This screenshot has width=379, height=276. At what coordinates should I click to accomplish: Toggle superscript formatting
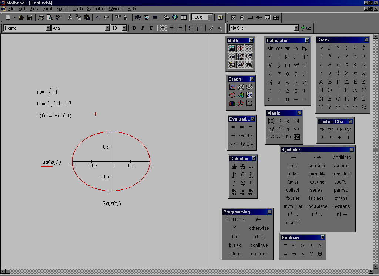[211, 28]
